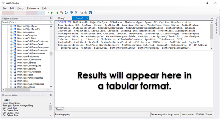Click the red X disconnect icon
Image resolution: width=220 pixels, height=119 pixels.
tap(62, 13)
